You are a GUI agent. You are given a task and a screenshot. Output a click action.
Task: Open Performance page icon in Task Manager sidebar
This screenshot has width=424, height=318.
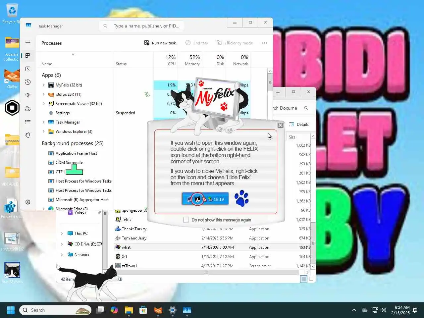tap(28, 69)
